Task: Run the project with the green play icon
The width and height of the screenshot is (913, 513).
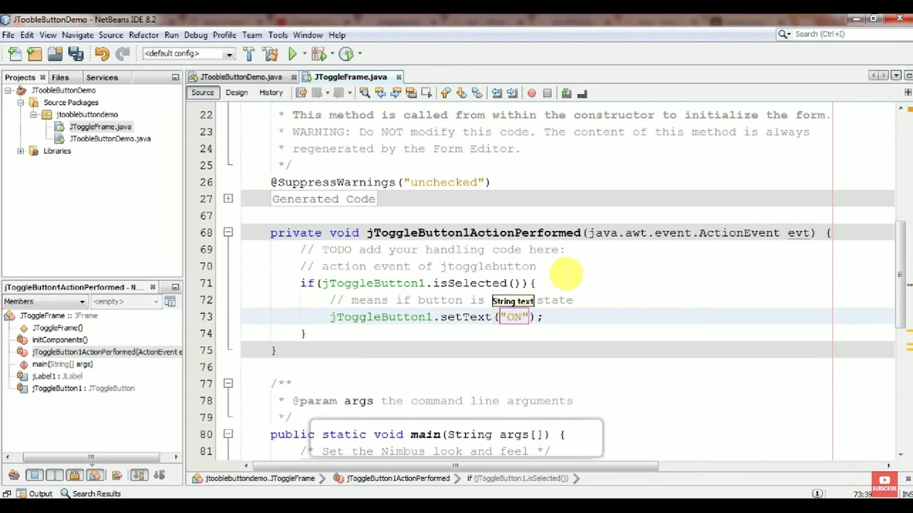Action: pos(292,53)
